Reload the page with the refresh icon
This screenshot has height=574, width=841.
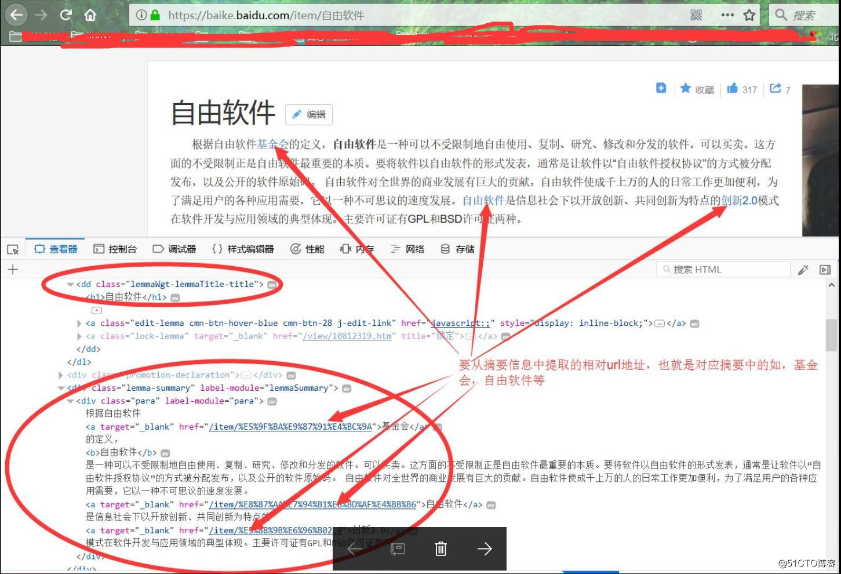click(65, 15)
